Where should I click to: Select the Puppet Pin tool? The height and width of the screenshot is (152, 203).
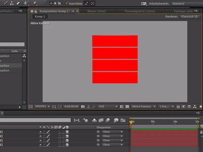(x=35, y=3)
